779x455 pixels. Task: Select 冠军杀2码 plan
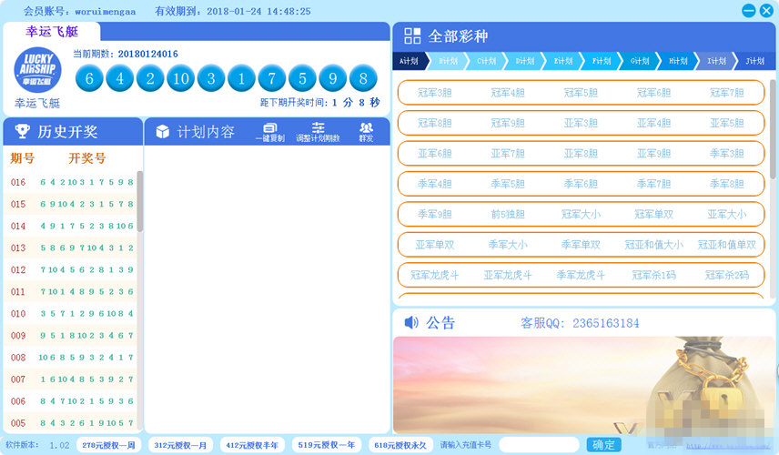click(727, 275)
